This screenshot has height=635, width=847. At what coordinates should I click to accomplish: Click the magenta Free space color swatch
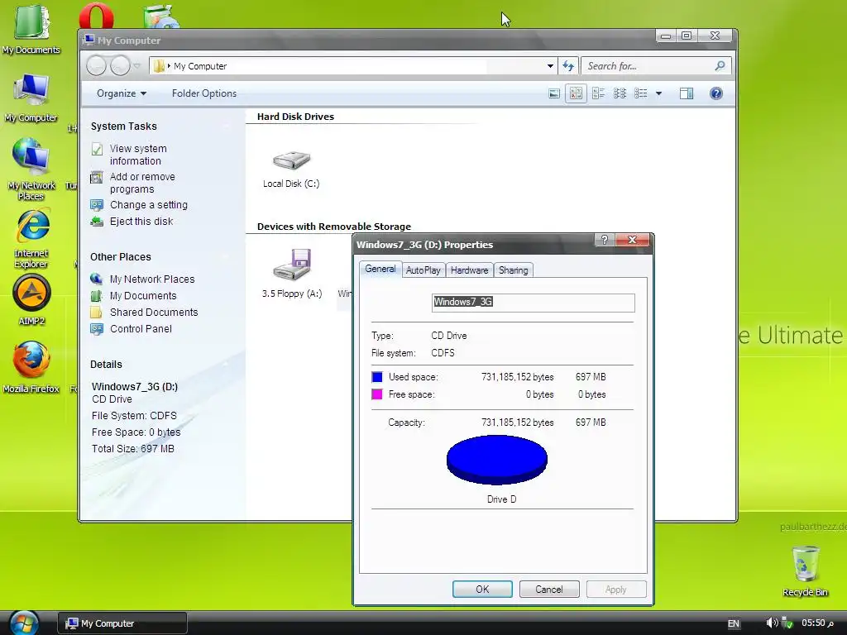(377, 394)
